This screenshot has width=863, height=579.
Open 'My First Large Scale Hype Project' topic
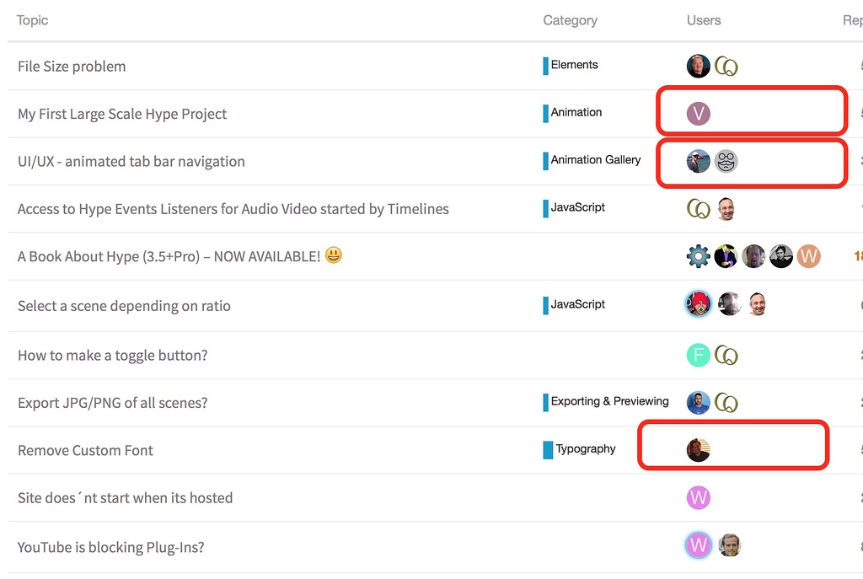pyautogui.click(x=124, y=113)
